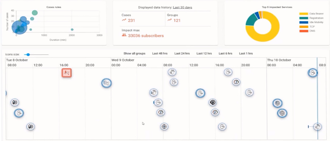Open the Last 30 days history link

182,7
